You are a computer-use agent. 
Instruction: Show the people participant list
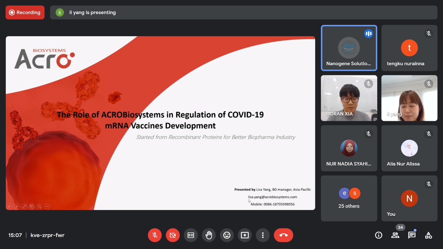tap(395, 235)
